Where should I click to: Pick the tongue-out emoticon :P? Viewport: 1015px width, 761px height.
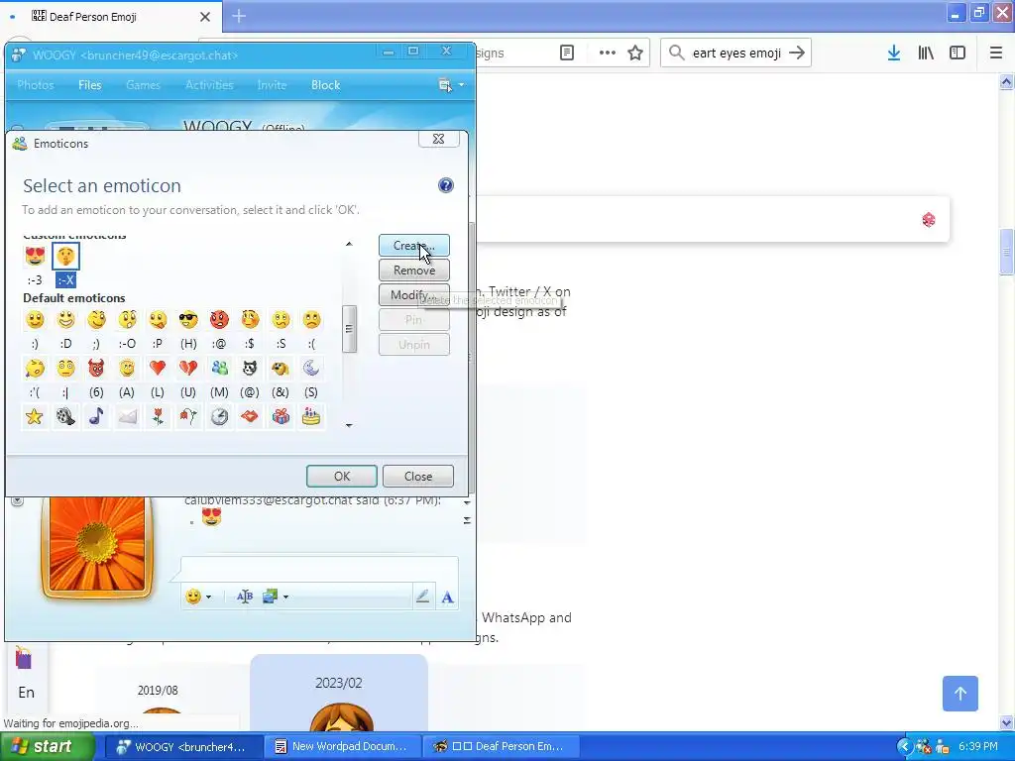click(158, 320)
